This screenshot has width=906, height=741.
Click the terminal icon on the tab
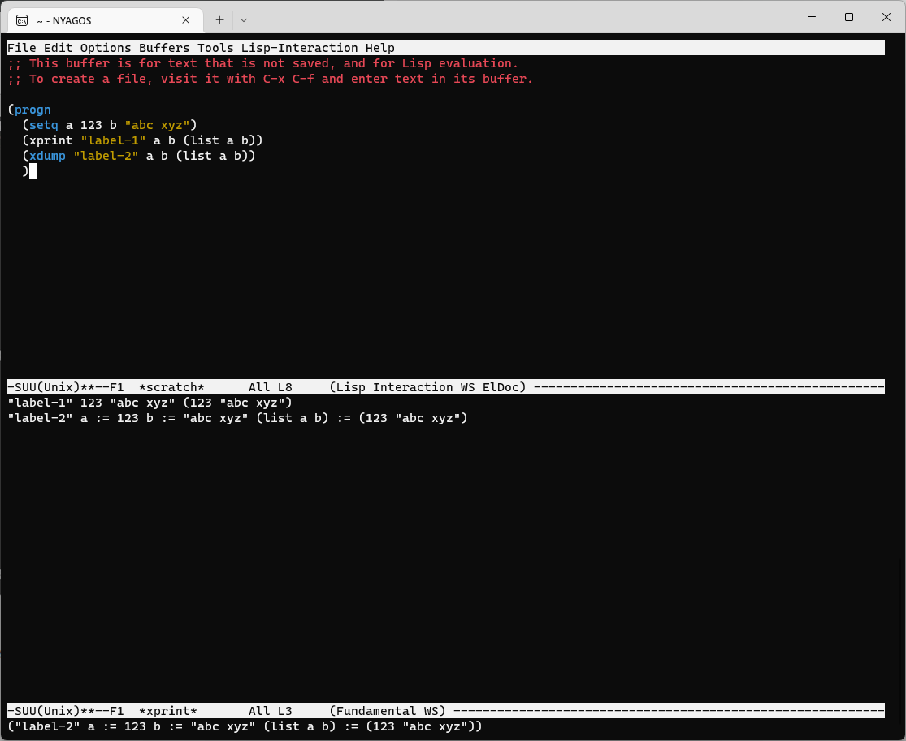[x=22, y=21]
